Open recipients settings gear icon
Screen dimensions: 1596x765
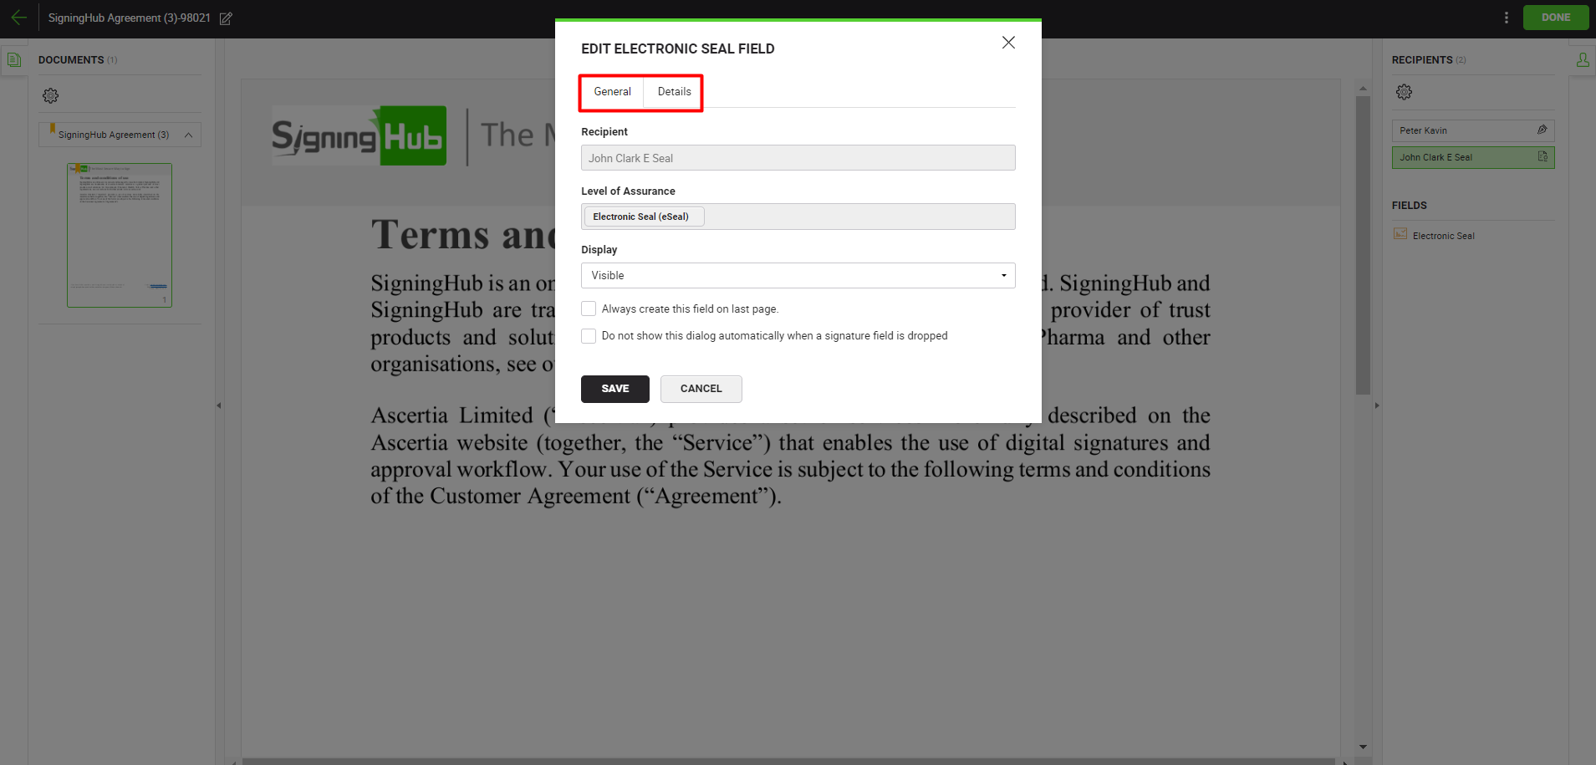[1404, 92]
